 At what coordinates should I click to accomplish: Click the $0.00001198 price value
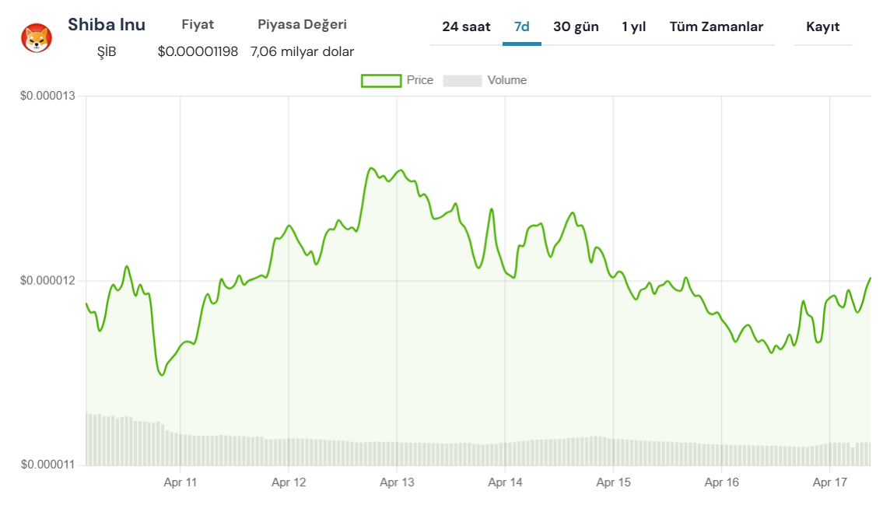pos(198,51)
